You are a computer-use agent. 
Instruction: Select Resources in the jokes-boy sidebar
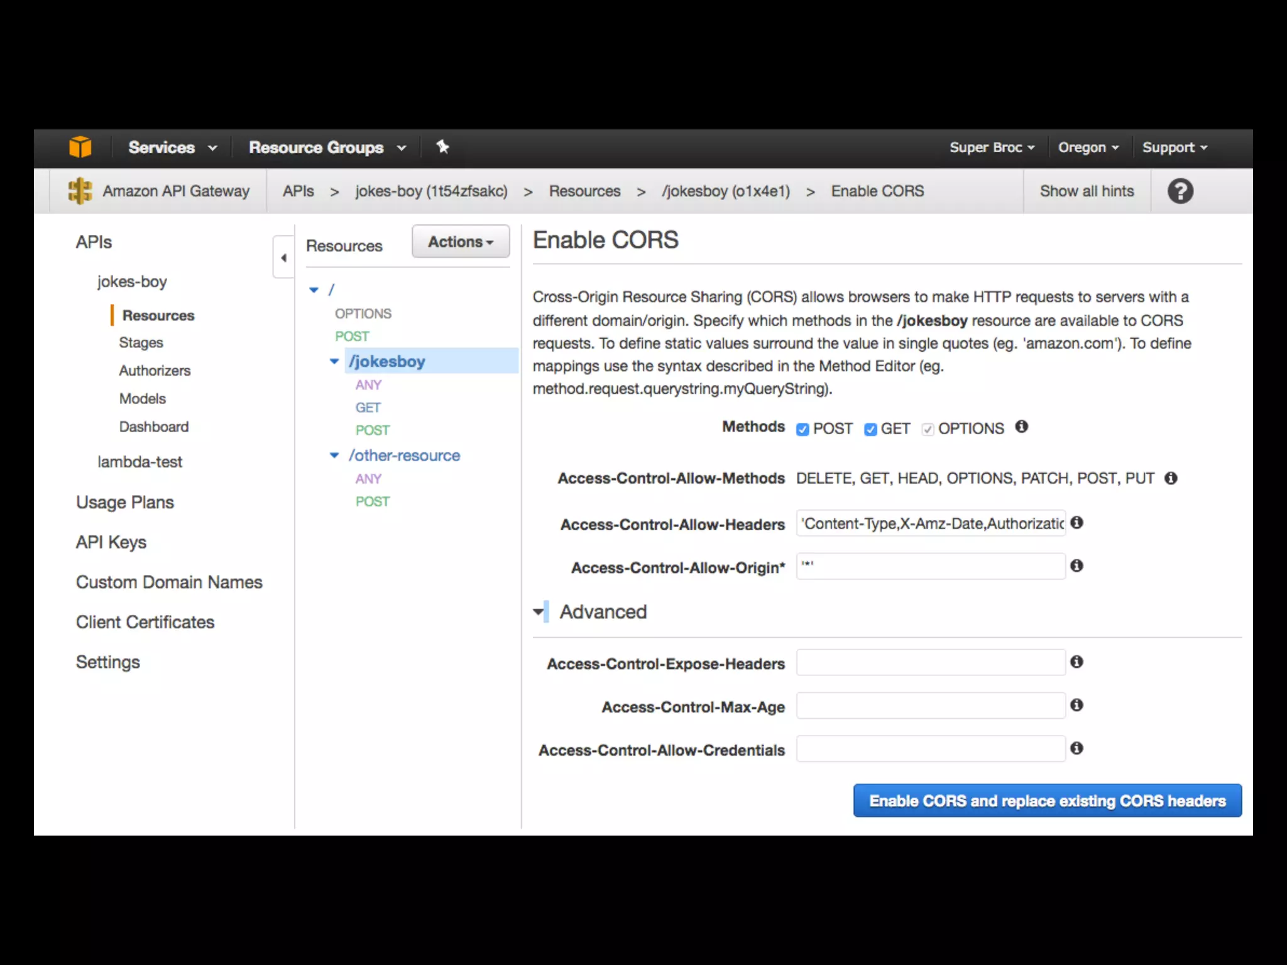(158, 315)
